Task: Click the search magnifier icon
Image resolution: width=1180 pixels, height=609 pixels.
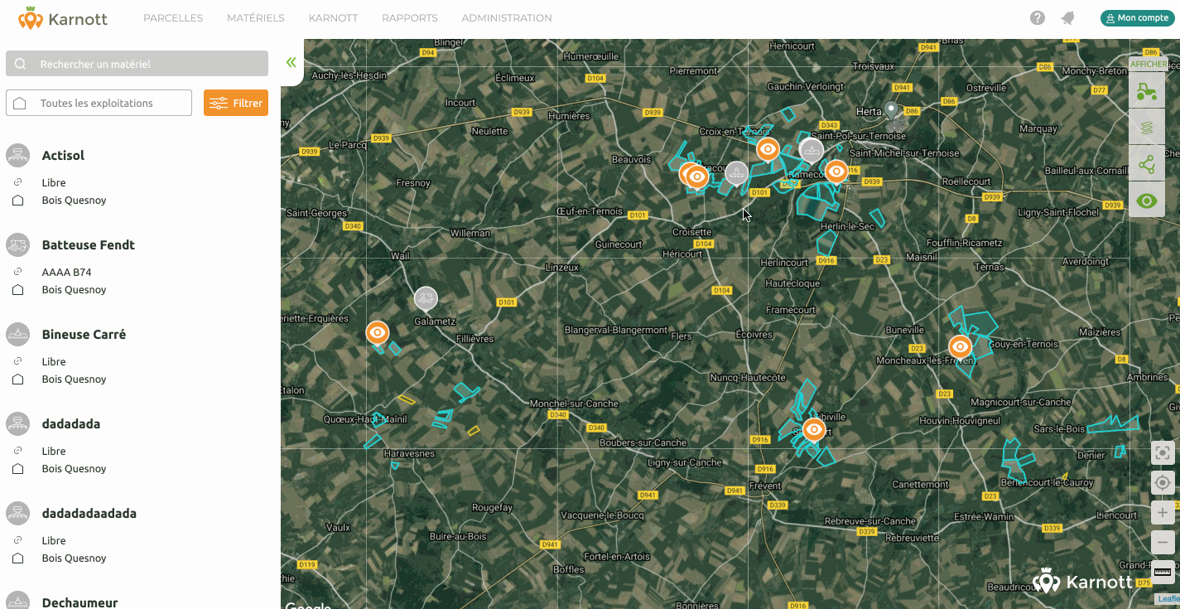Action: pos(20,64)
